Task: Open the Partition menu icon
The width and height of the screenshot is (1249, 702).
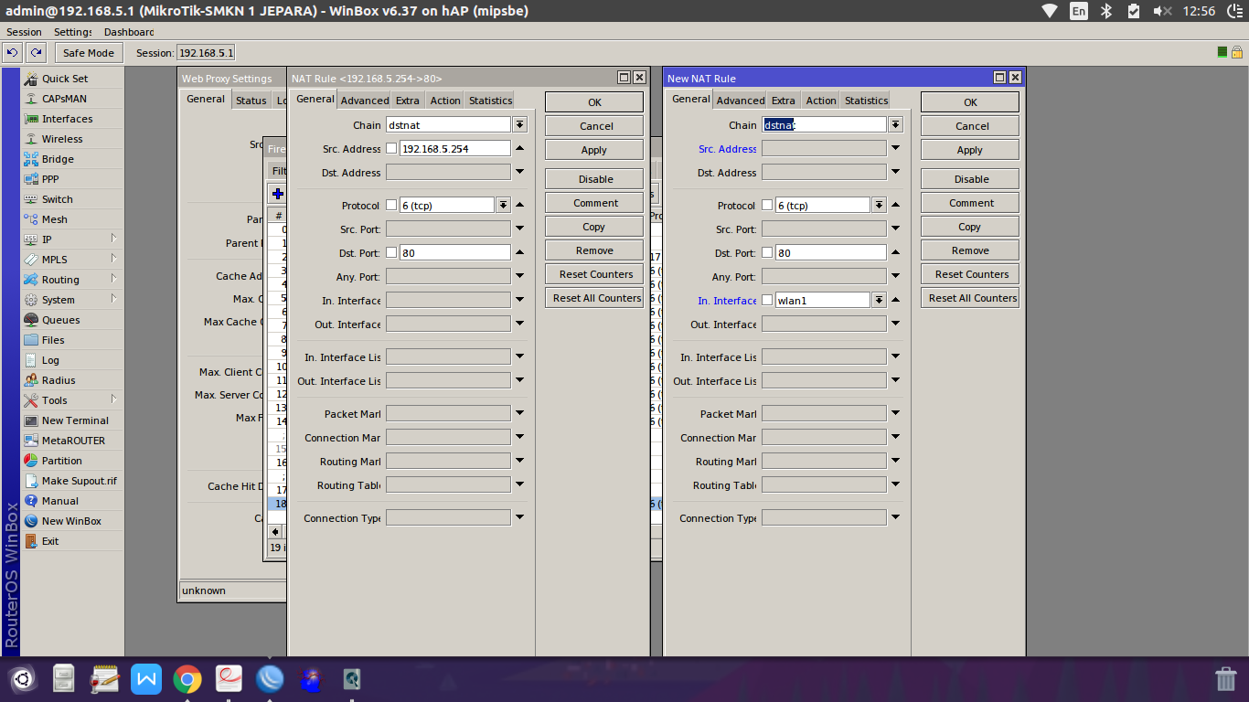Action: (x=31, y=461)
